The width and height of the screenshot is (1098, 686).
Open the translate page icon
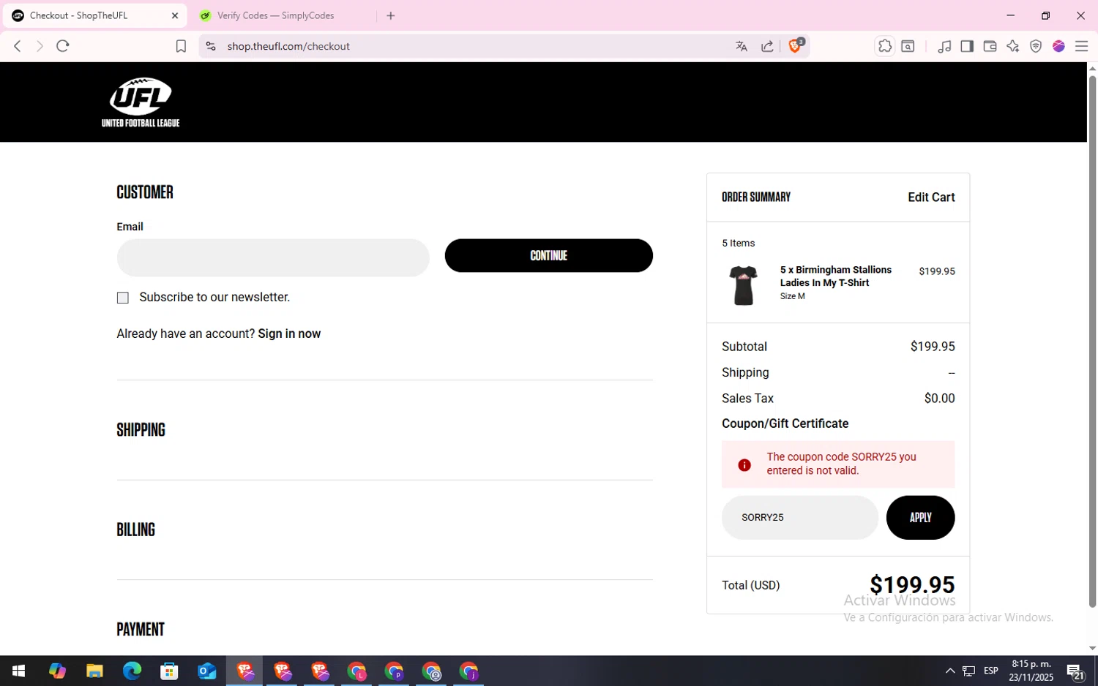[x=742, y=46]
